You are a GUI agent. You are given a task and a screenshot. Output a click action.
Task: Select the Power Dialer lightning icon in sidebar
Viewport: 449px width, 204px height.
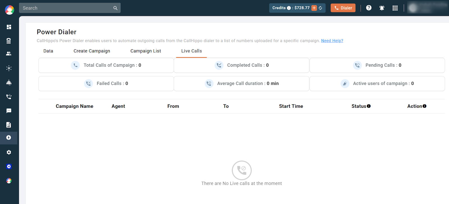[9, 138]
